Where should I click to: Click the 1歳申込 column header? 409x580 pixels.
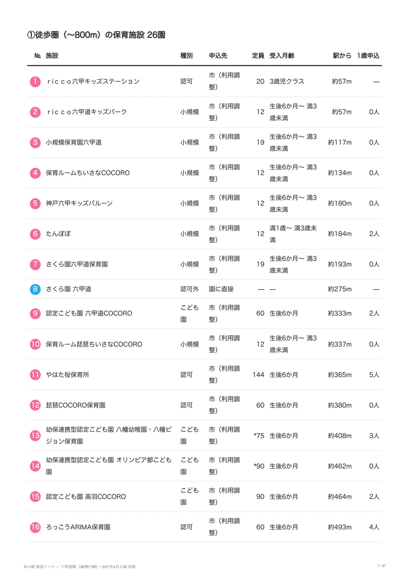pyautogui.click(x=368, y=56)
